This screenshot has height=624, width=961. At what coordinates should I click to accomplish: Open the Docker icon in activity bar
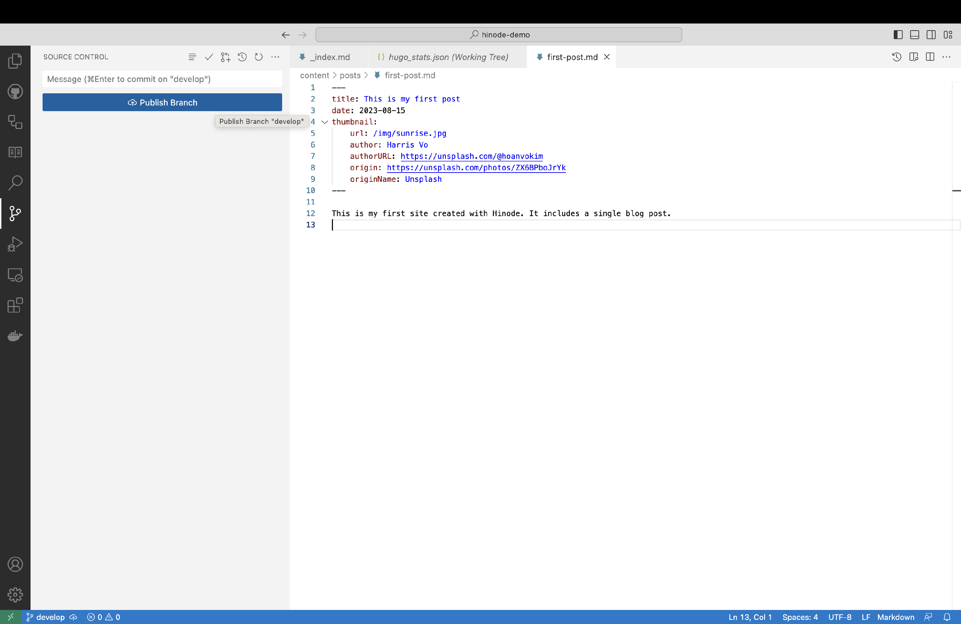15,335
